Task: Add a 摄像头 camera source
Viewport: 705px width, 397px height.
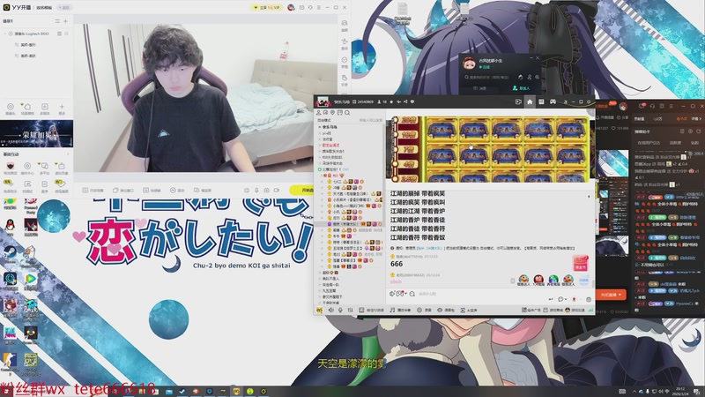Action: click(x=11, y=109)
